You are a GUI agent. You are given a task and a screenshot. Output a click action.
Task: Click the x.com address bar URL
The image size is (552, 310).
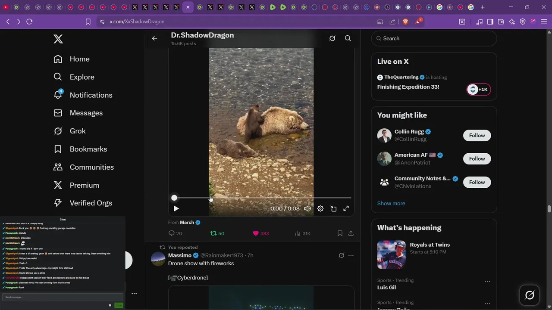click(138, 22)
